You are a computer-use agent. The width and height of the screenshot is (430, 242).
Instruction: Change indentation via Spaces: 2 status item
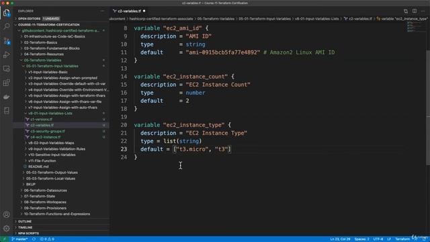pyautogui.click(x=361, y=239)
